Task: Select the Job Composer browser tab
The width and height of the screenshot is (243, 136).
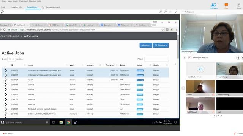Action: point(38,25)
